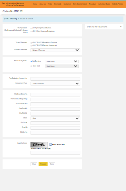
Task: Open the State dropdown
Action: 55,118
